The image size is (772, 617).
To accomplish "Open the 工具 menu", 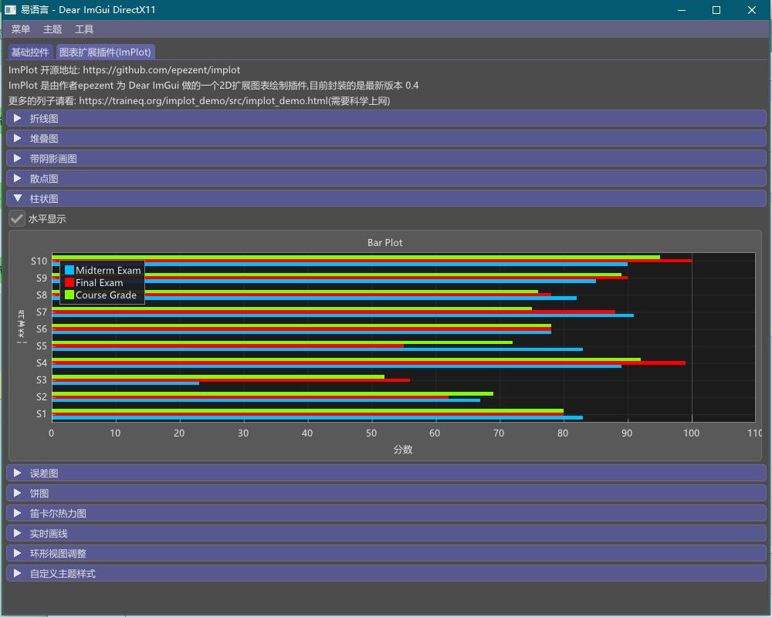I will pyautogui.click(x=83, y=29).
